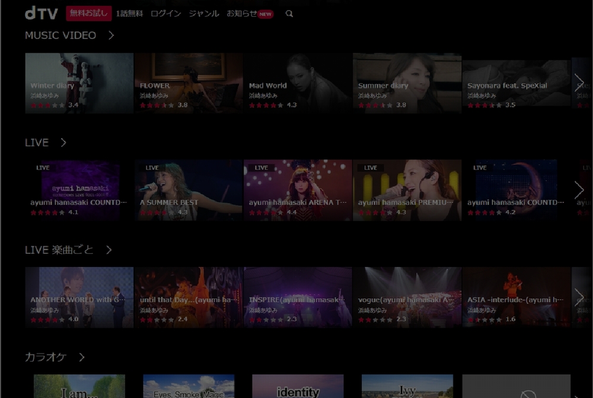The image size is (593, 398).
Task: Open the live video rated 4.1
Action: pyautogui.click(x=79, y=190)
